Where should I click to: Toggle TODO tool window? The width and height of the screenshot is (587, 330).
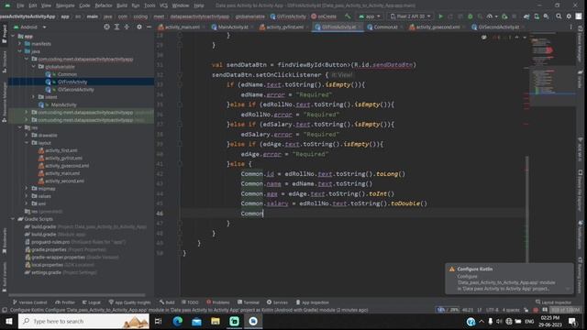[x=190, y=302]
